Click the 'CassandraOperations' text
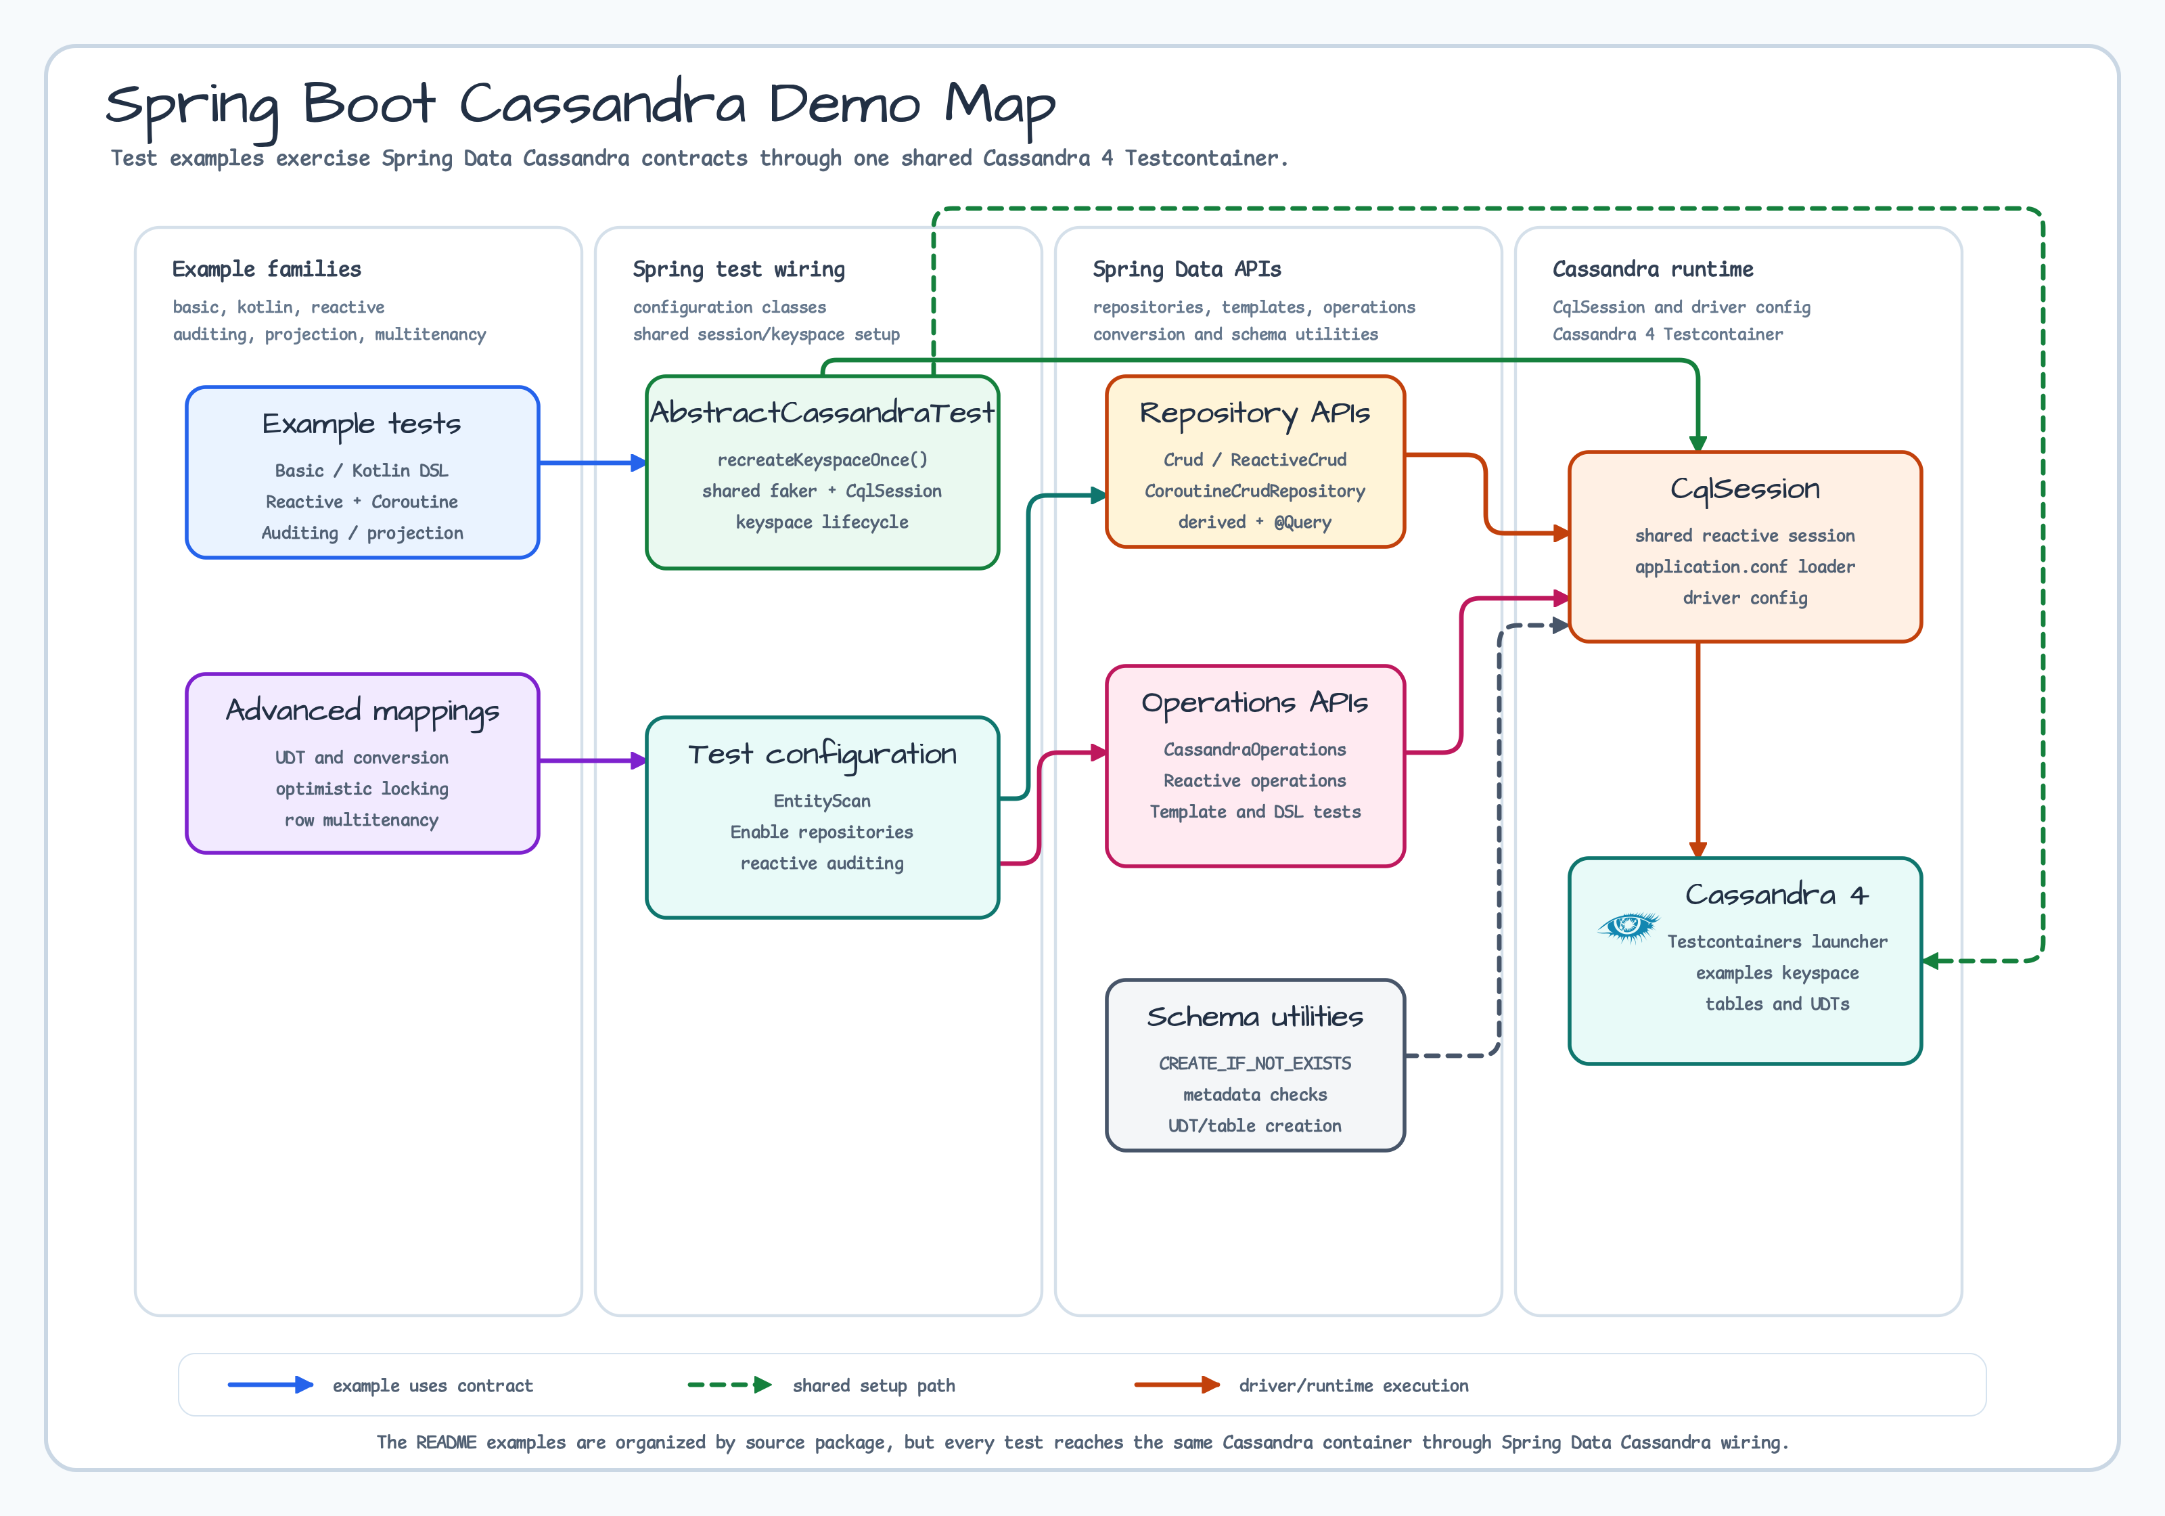The width and height of the screenshot is (2165, 1516). tap(1255, 749)
